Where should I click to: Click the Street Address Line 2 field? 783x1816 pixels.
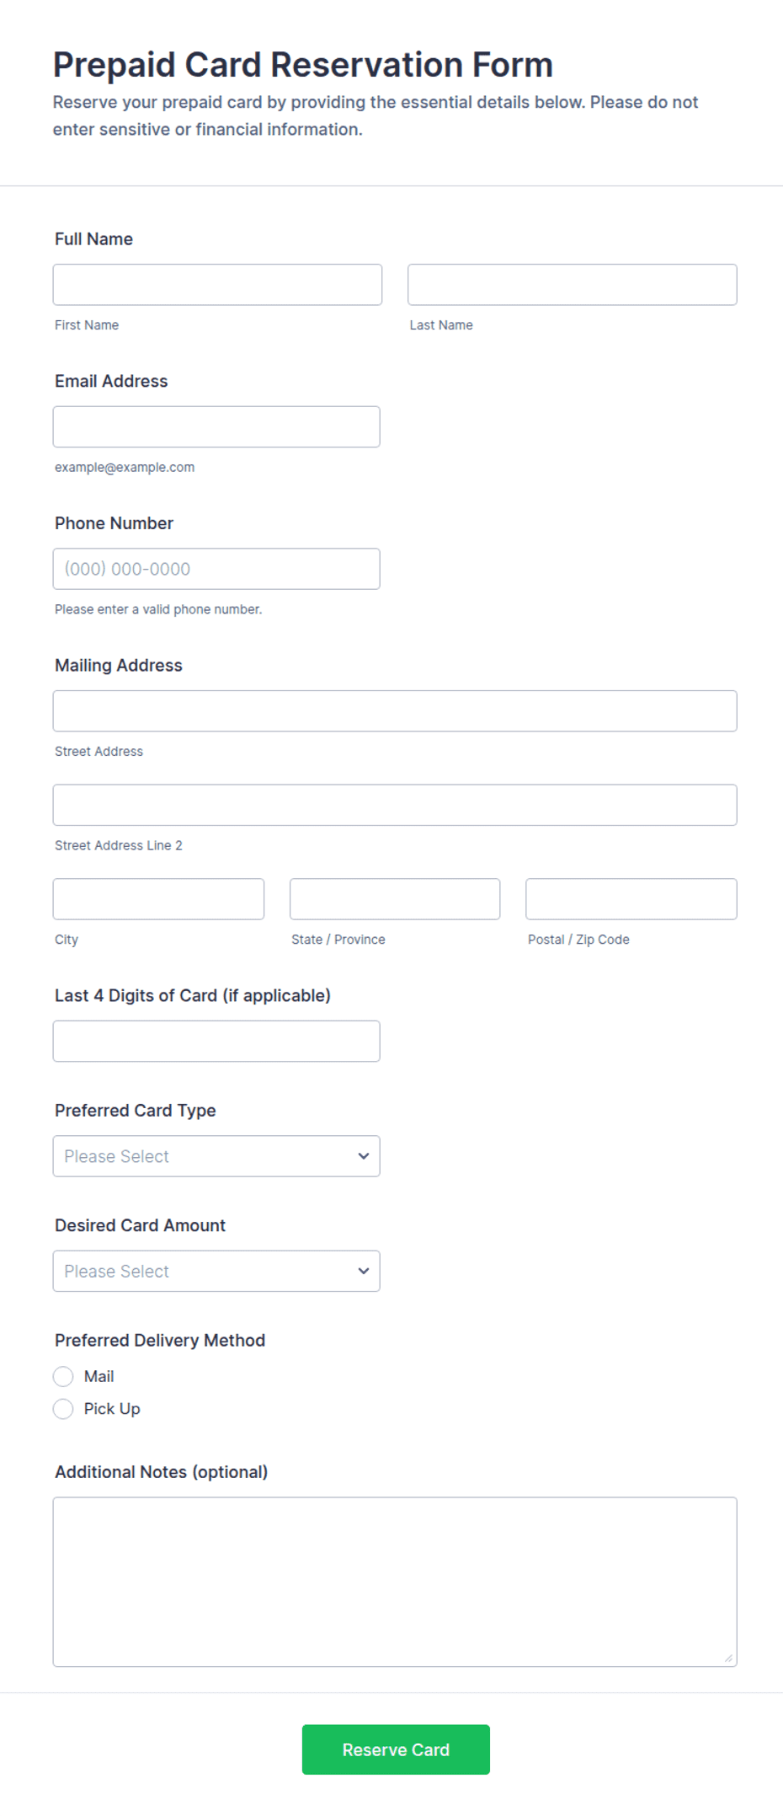click(395, 806)
